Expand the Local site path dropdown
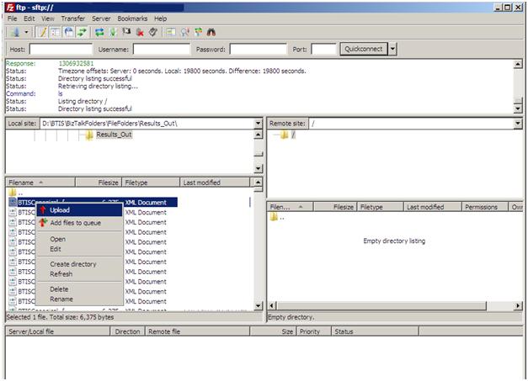 point(259,124)
